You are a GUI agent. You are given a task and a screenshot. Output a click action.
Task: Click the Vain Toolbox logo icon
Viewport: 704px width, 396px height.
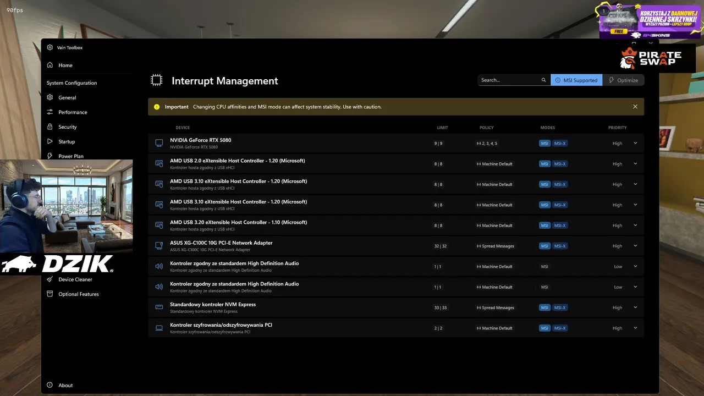(x=50, y=47)
